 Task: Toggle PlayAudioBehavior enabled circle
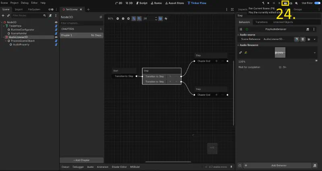[x=247, y=29]
